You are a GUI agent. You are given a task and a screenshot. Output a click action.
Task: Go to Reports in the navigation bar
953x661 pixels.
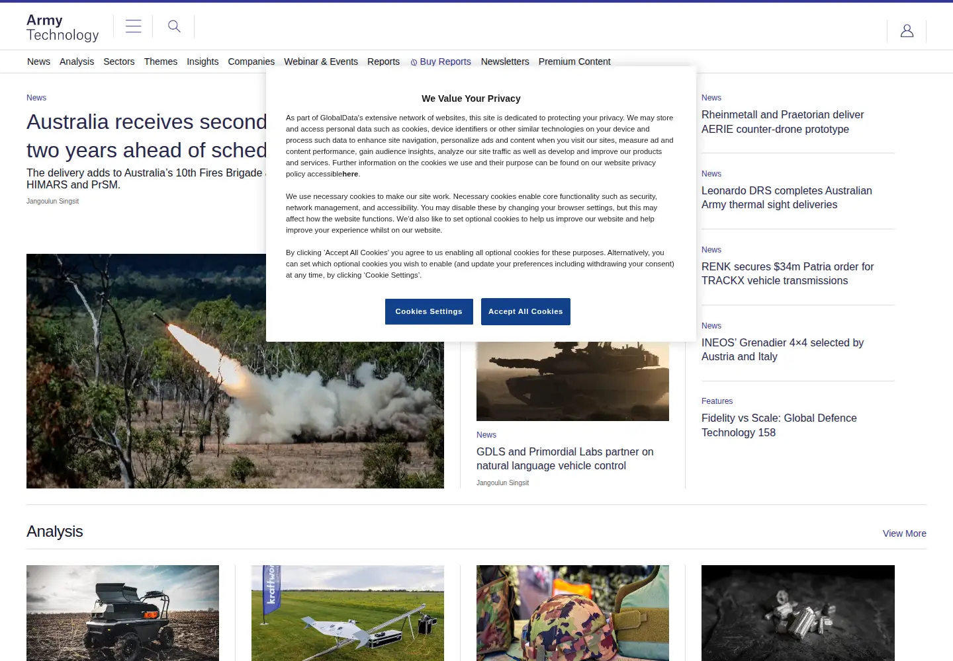384,61
